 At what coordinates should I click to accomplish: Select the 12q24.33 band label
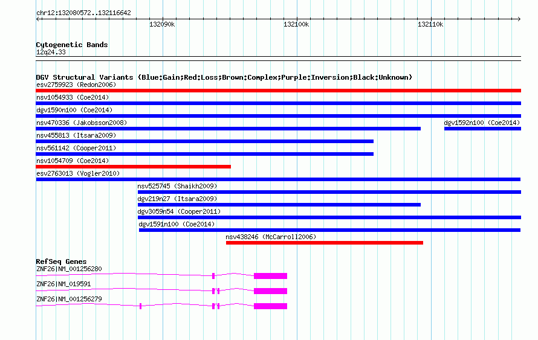click(x=51, y=52)
